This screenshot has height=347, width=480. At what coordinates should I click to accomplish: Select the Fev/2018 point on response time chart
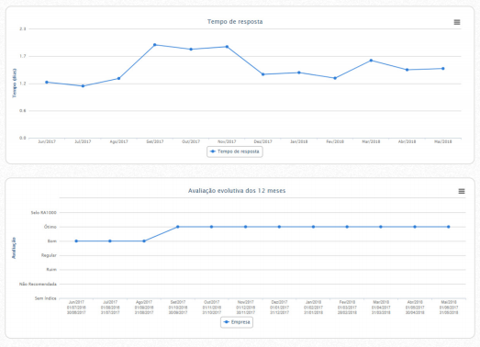click(x=335, y=78)
